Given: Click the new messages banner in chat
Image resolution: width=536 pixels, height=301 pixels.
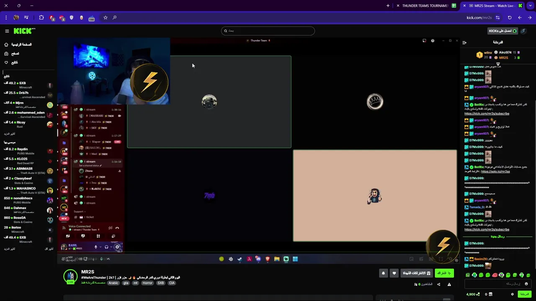Looking at the screenshot, I should pyautogui.click(x=497, y=237).
